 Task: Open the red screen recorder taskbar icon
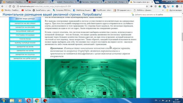click(45, 100)
